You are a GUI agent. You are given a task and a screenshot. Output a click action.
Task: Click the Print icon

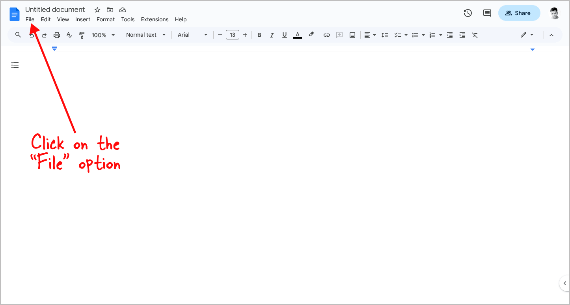56,35
